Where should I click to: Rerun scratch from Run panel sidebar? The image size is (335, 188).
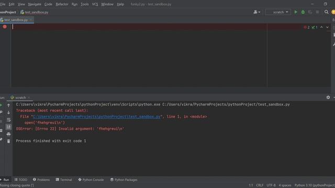(1, 105)
